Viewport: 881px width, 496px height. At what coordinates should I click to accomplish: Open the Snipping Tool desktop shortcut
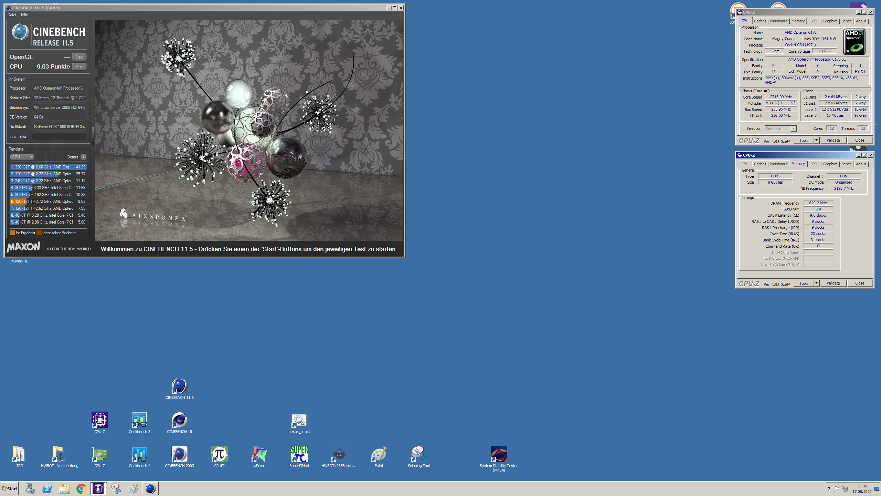coord(419,457)
